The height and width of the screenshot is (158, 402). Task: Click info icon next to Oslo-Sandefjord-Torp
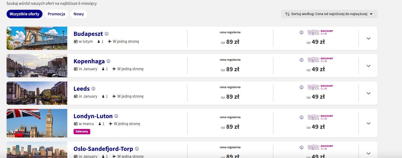[x=137, y=149]
